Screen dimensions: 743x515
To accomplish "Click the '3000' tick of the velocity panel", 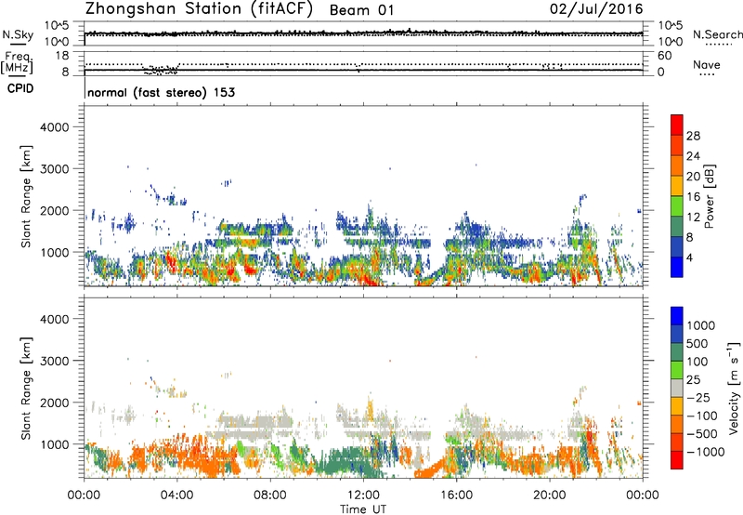I will [x=55, y=361].
